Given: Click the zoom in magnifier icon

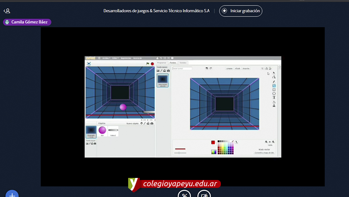Looking at the screenshot, I should pyautogui.click(x=273, y=142).
